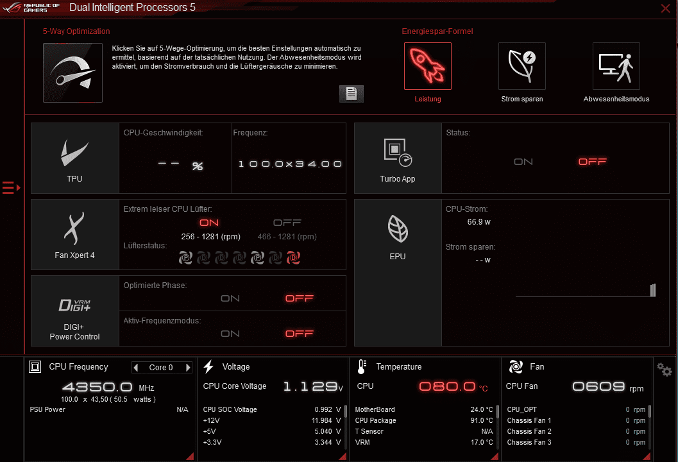
Task: Click the CPU Frequency chip icon
Action: coord(35,367)
